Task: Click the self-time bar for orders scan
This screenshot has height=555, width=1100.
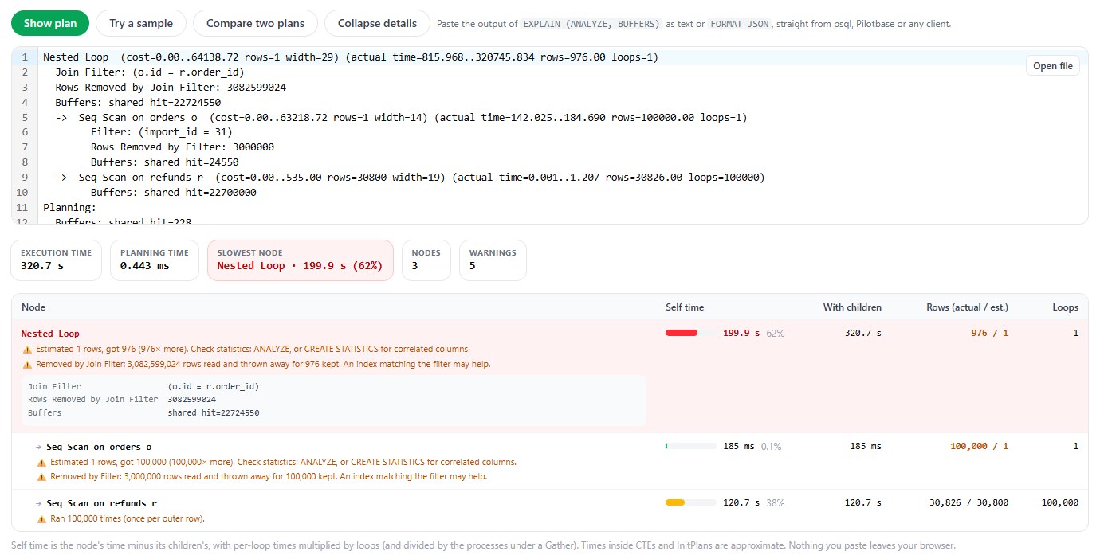Action: (x=690, y=446)
